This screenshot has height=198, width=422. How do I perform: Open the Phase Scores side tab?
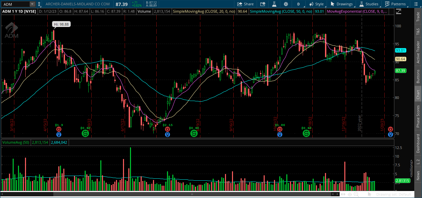tap(418, 116)
